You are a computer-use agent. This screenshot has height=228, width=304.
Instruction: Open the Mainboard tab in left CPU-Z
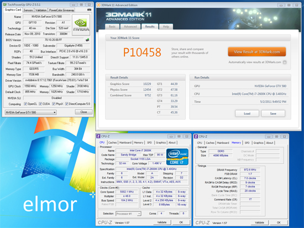coord(125,143)
